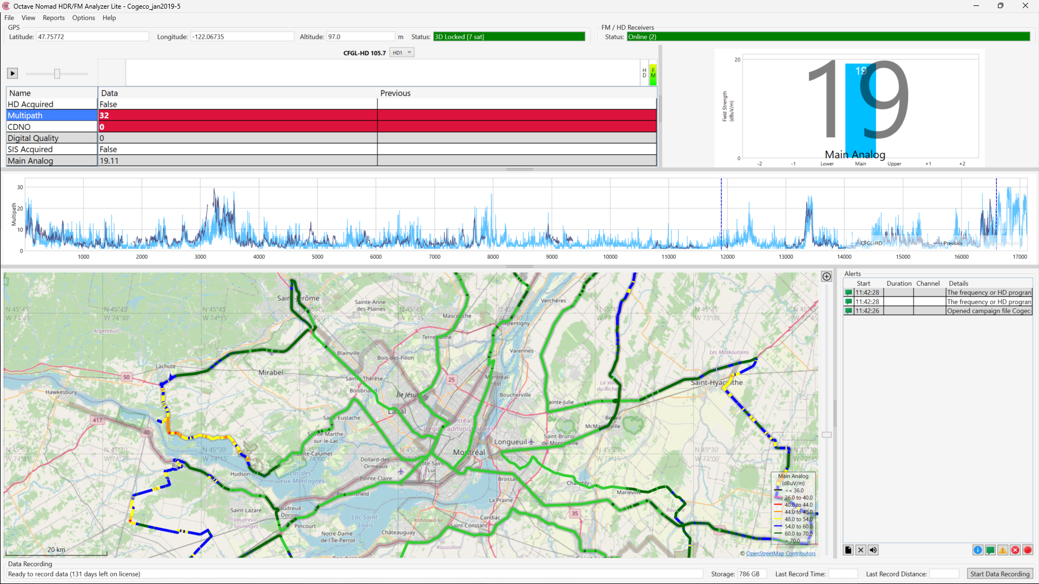Open the Help menu
The image size is (1039, 584).
(109, 18)
